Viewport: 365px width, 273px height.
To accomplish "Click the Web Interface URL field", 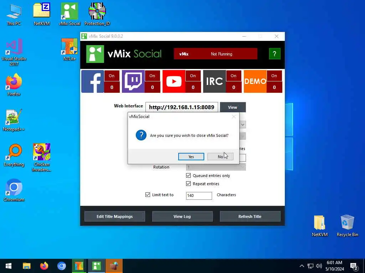I will 181,107.
